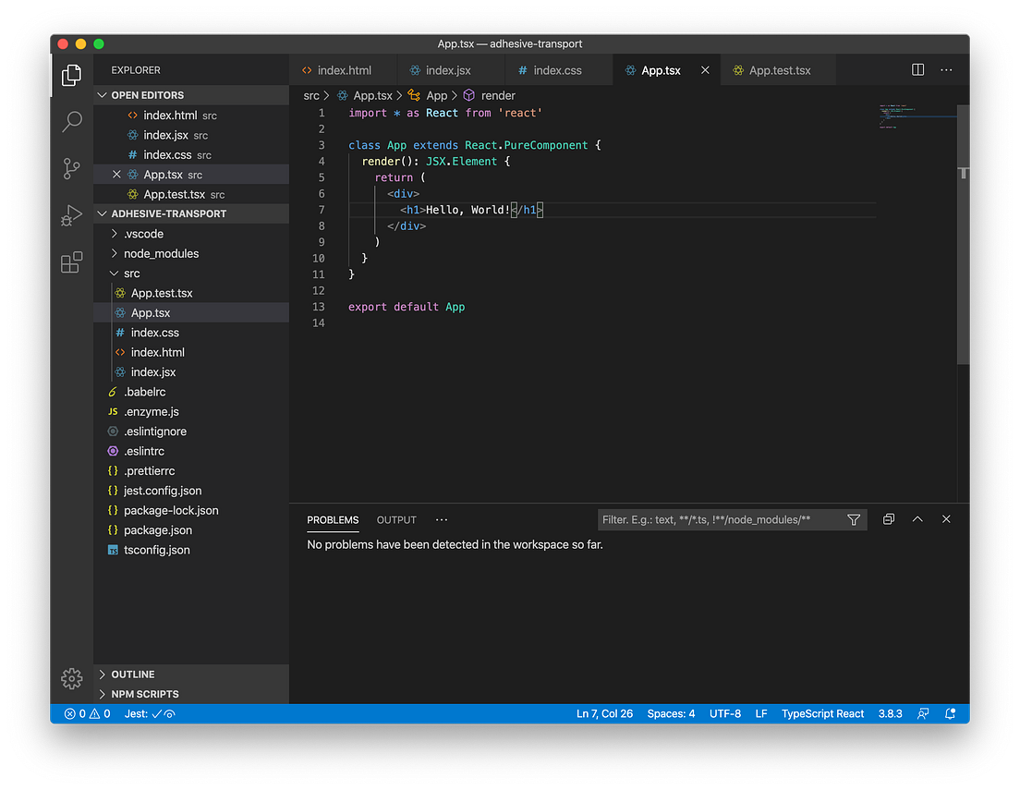Toggle the Problems panel filter icon
Screen dimensions: 1020x790
(854, 519)
